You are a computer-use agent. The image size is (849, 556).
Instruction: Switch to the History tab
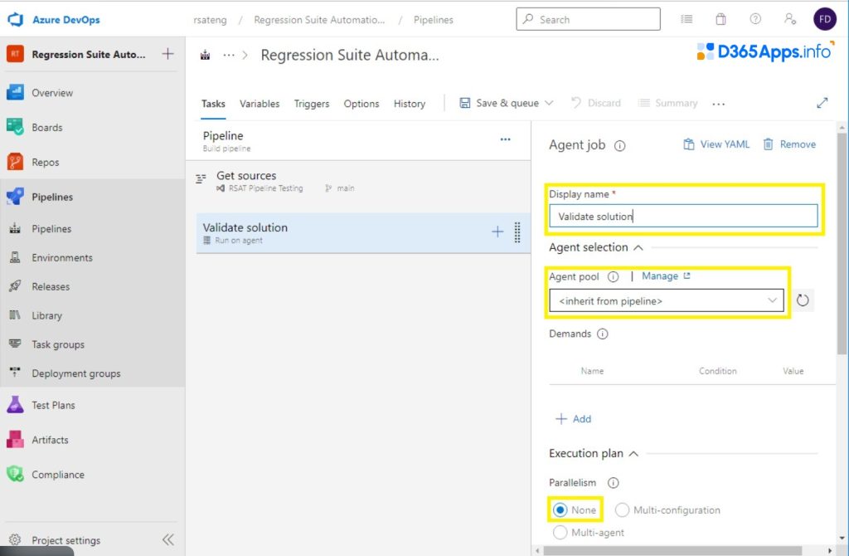click(x=410, y=104)
